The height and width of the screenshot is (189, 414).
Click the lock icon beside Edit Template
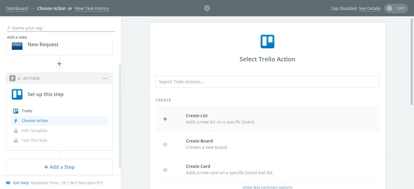pos(16,131)
